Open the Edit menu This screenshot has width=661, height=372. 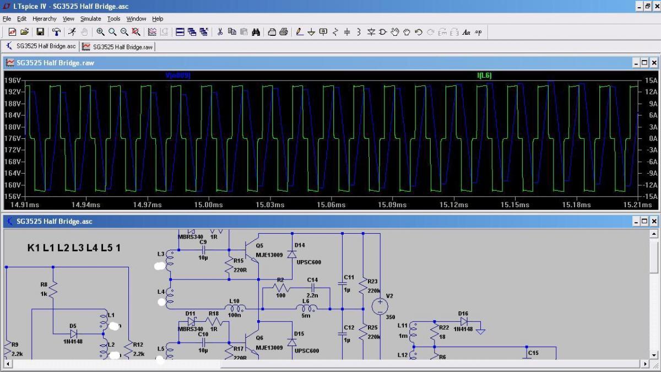pyautogui.click(x=21, y=19)
